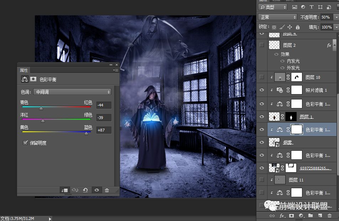Select the mask icon in Properties panel
The image size is (339, 221).
pyautogui.click(x=33, y=79)
